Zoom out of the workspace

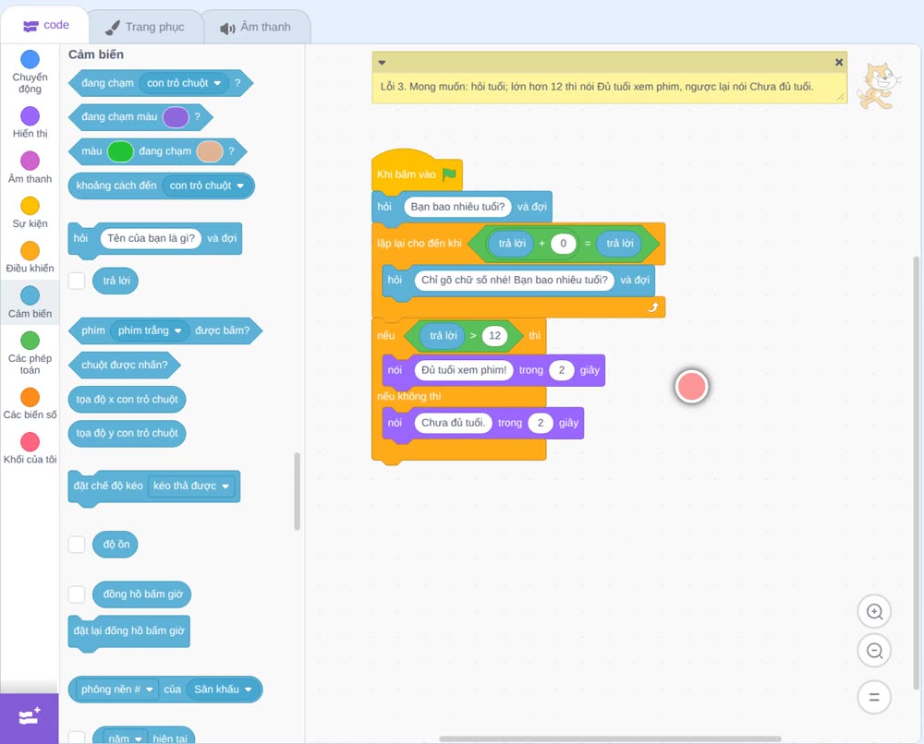pos(874,651)
